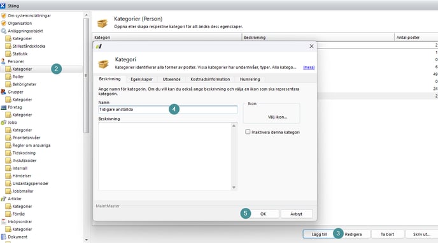Click OK to save category

[263, 214]
